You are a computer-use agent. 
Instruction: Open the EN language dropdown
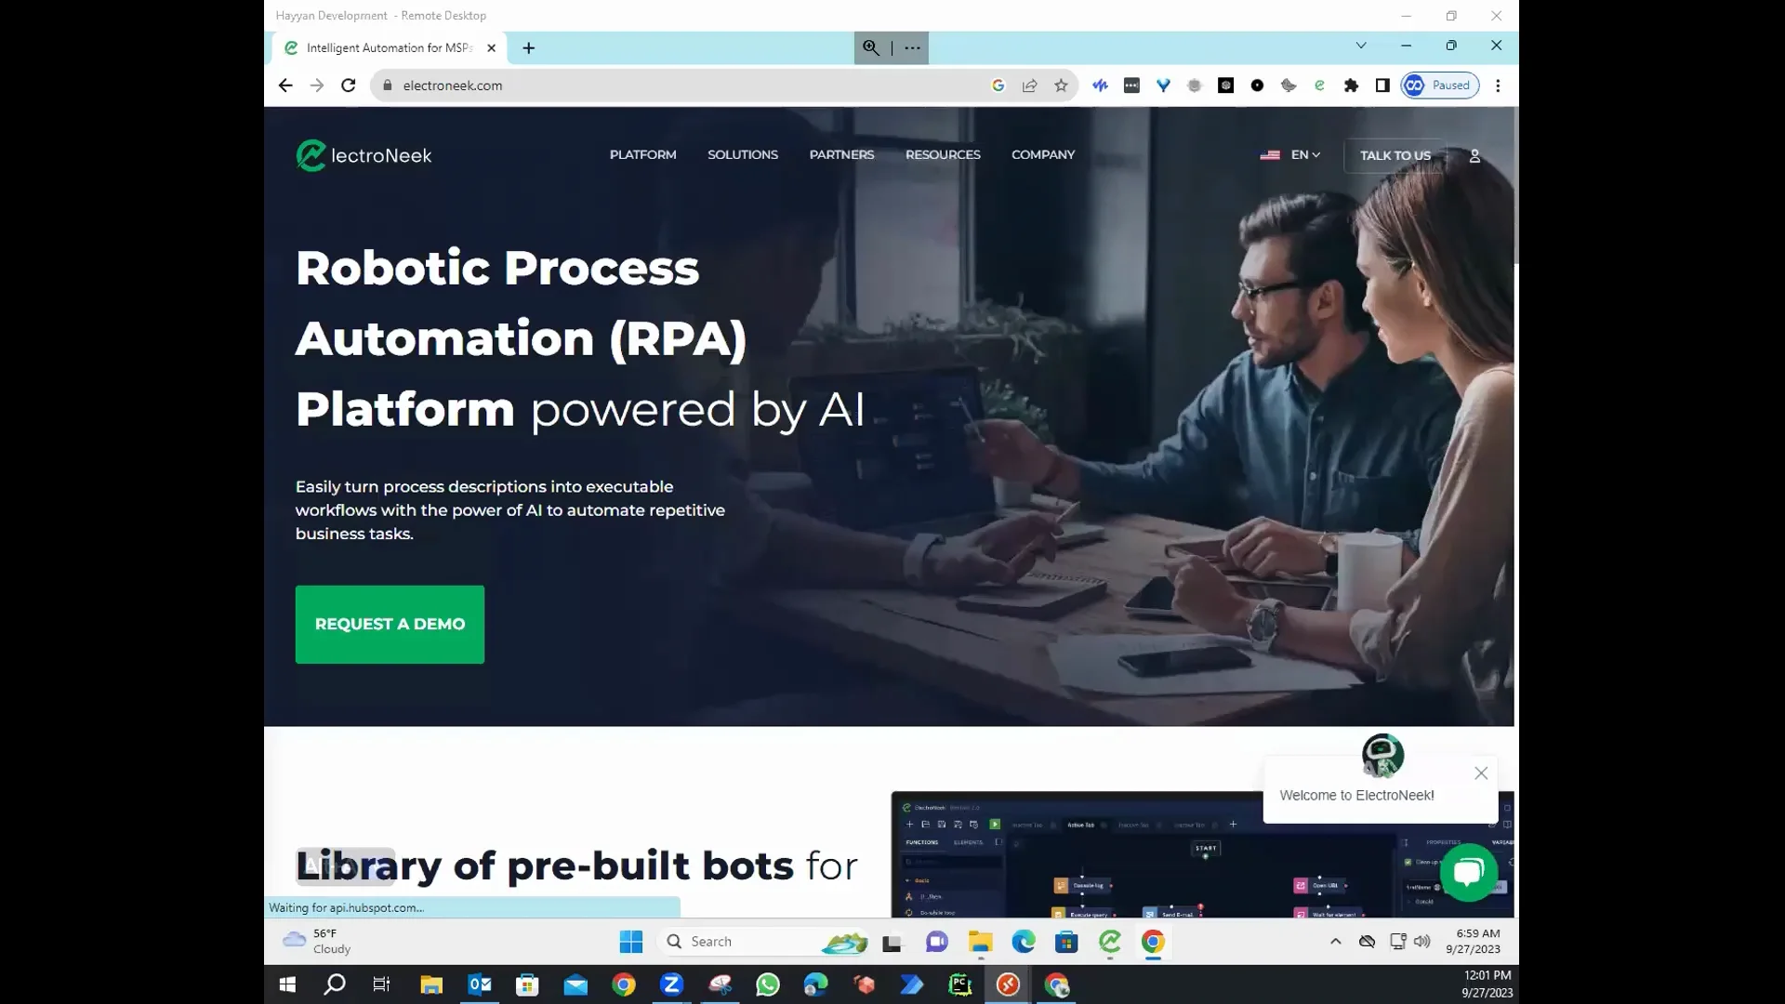click(1301, 155)
